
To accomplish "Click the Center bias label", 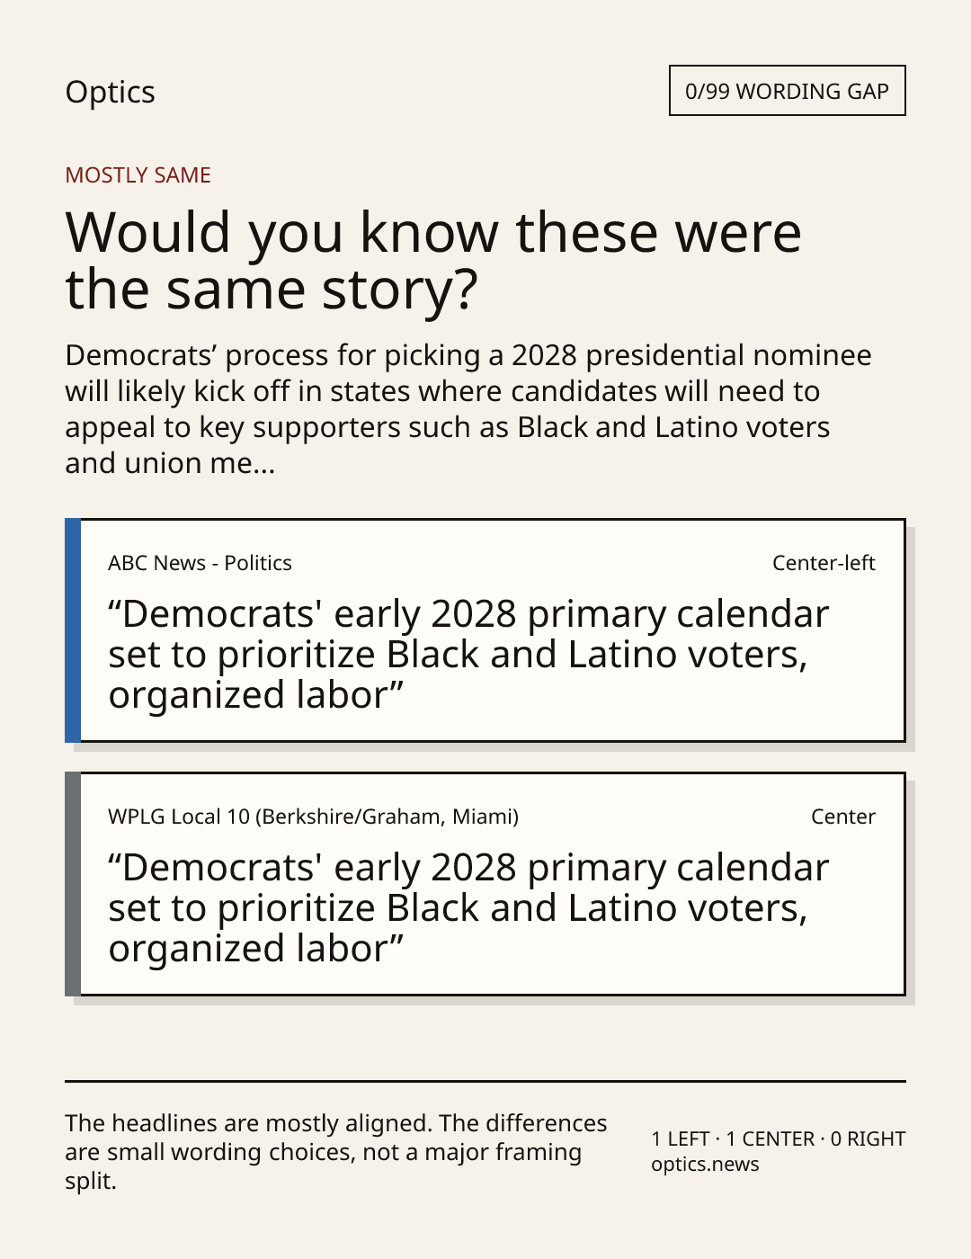I will click(x=842, y=817).
